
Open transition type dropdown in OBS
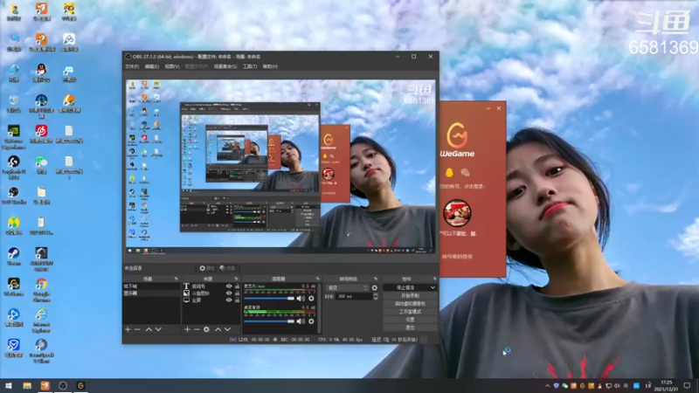pos(347,288)
